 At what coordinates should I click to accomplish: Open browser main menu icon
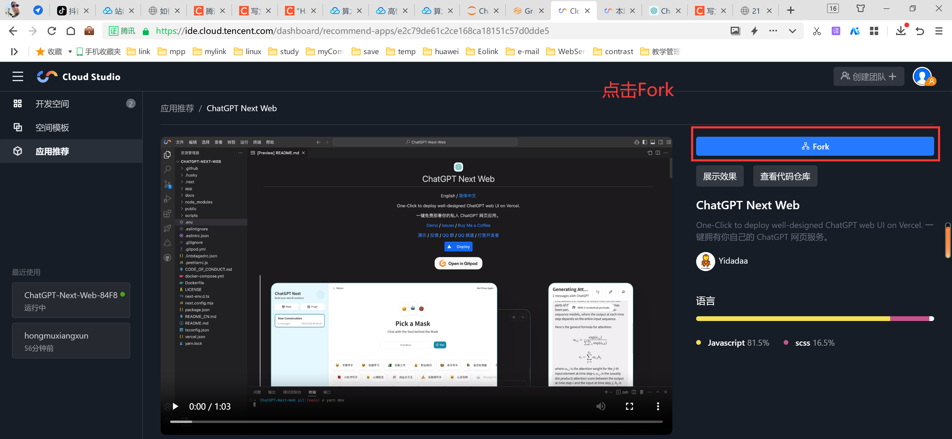point(939,31)
